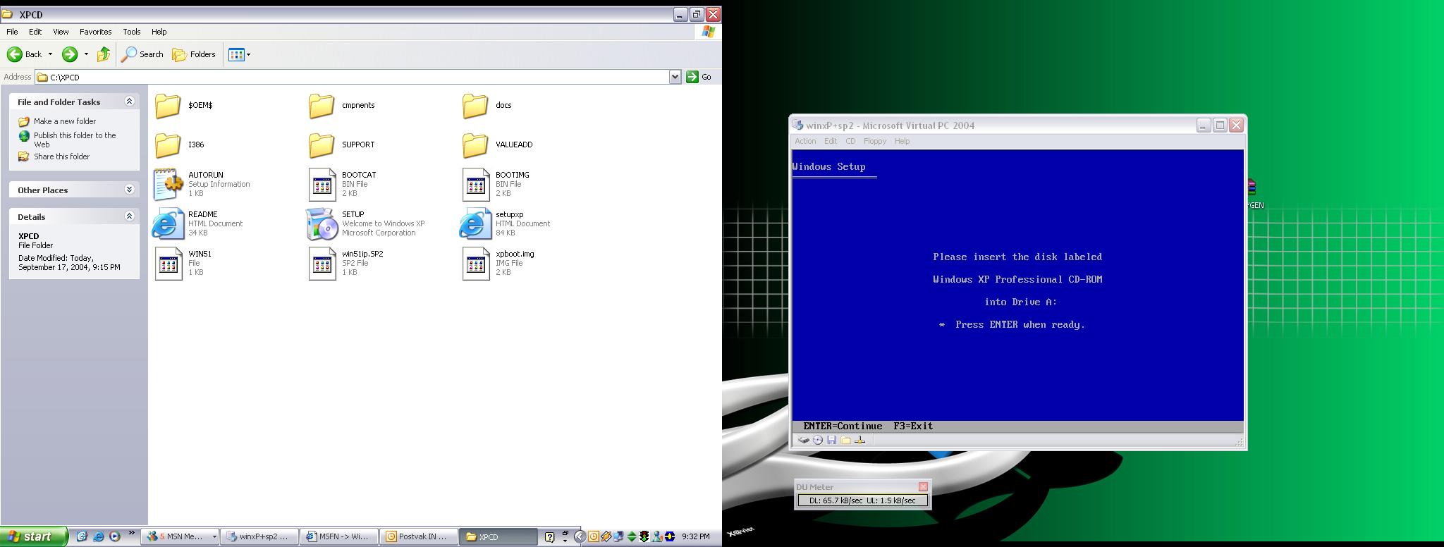The height and width of the screenshot is (547, 1444).
Task: Select the xpboot.img file icon
Action: (475, 263)
